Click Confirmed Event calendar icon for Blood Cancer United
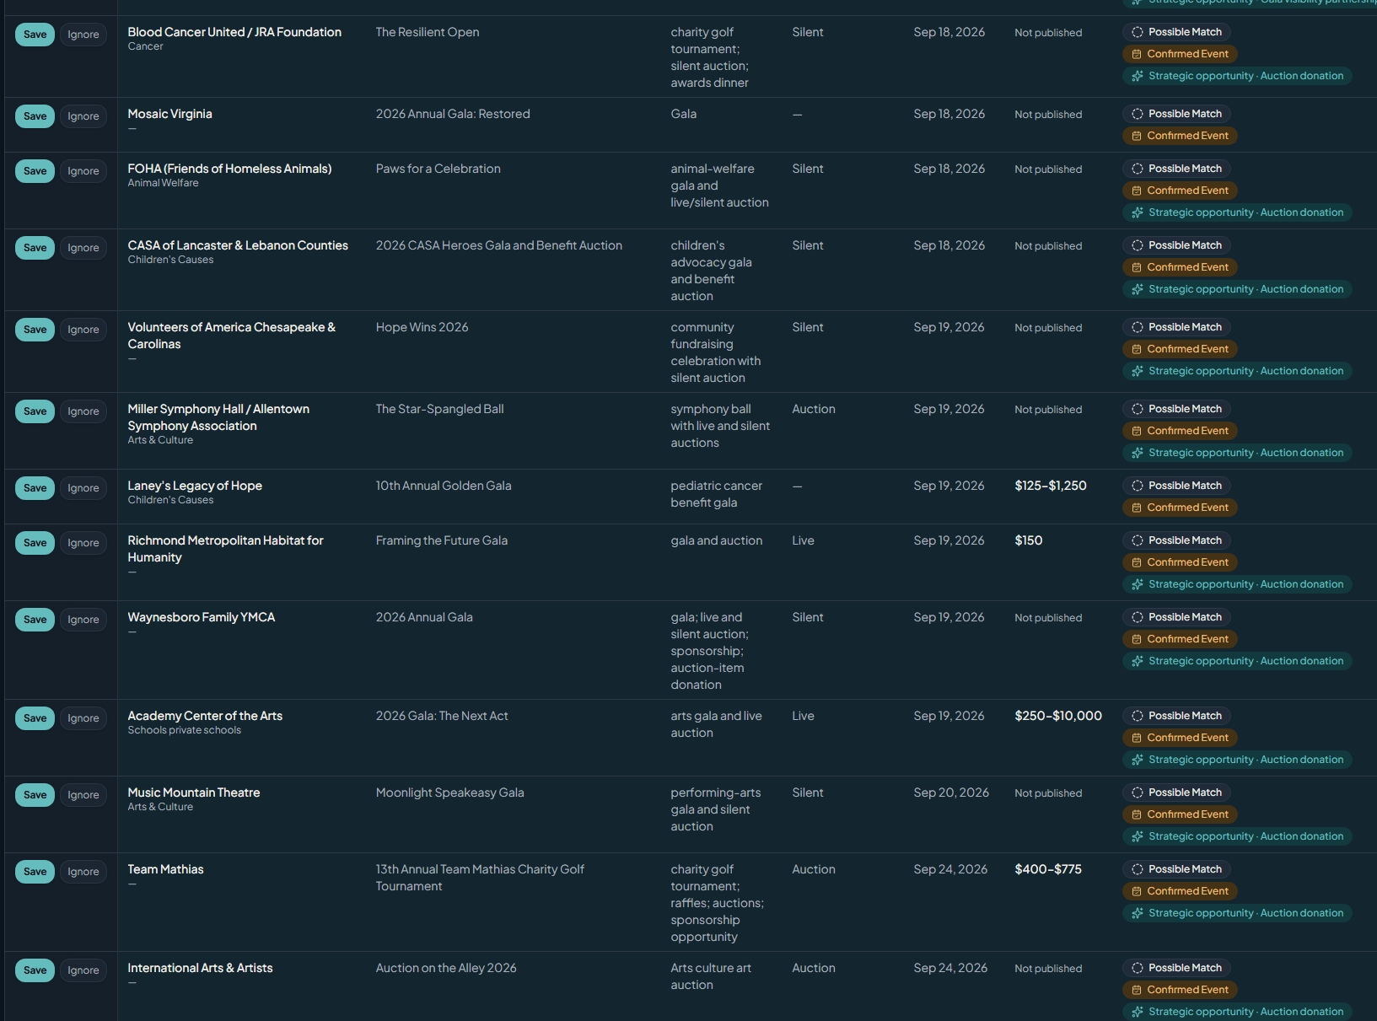 [1137, 54]
